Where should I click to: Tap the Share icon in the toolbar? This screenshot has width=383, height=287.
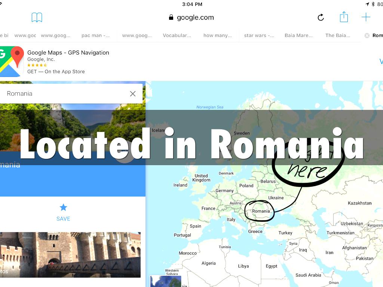[344, 17]
